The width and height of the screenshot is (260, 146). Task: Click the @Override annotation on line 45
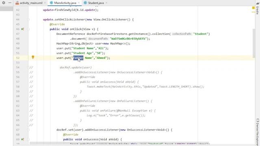(x=57, y=24)
